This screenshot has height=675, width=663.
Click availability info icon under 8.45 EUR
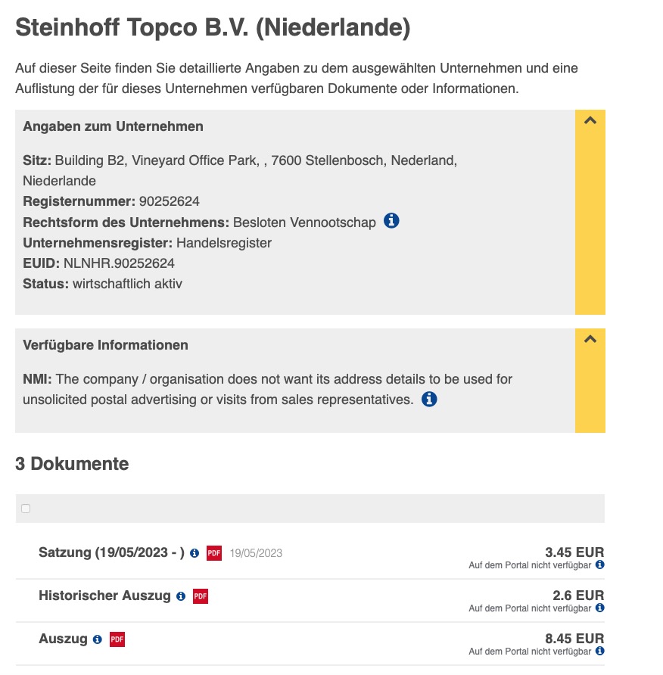coord(599,651)
